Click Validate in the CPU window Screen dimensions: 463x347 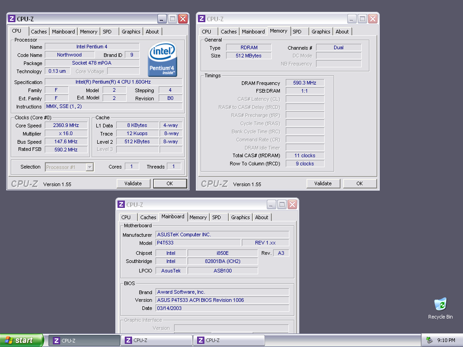pos(133,183)
